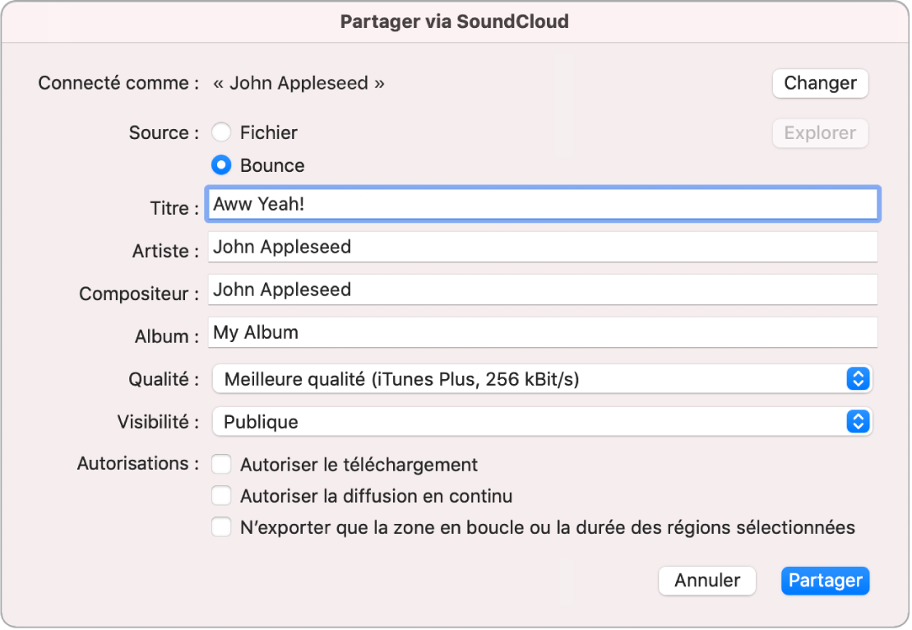Click the Visibilité dropdown chevron icon
The width and height of the screenshot is (912, 630).
click(x=858, y=421)
